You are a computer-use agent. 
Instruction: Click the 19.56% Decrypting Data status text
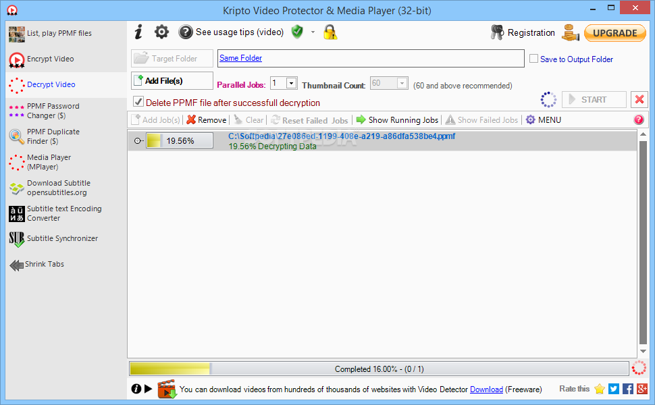click(x=272, y=146)
